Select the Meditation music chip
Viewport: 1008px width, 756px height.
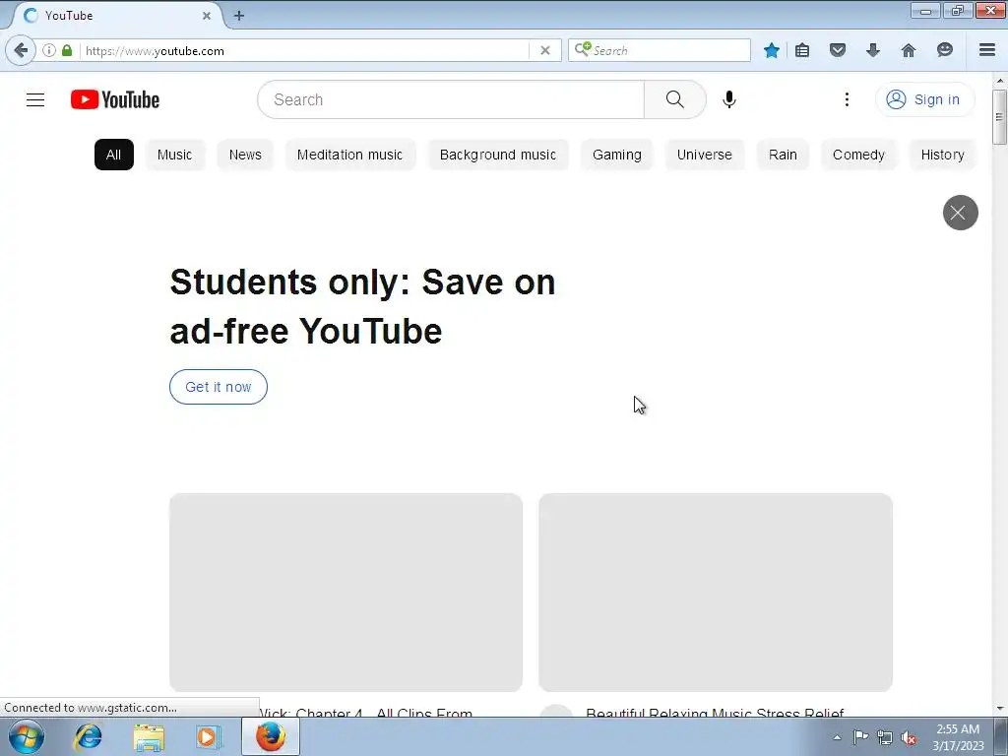click(349, 155)
